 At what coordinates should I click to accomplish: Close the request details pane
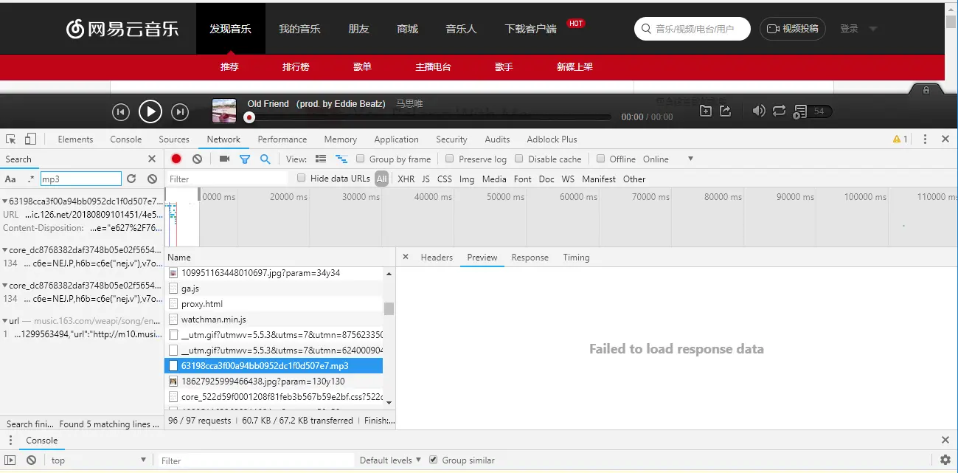[405, 257]
